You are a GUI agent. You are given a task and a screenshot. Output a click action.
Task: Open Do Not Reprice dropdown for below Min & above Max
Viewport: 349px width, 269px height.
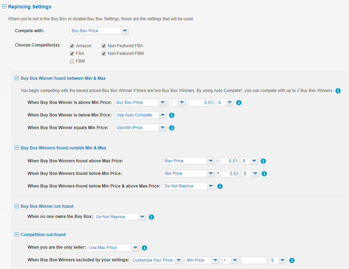(189, 186)
